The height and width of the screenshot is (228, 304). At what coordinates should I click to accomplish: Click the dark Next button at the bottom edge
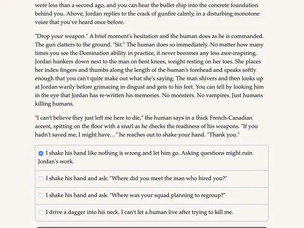coord(152,228)
